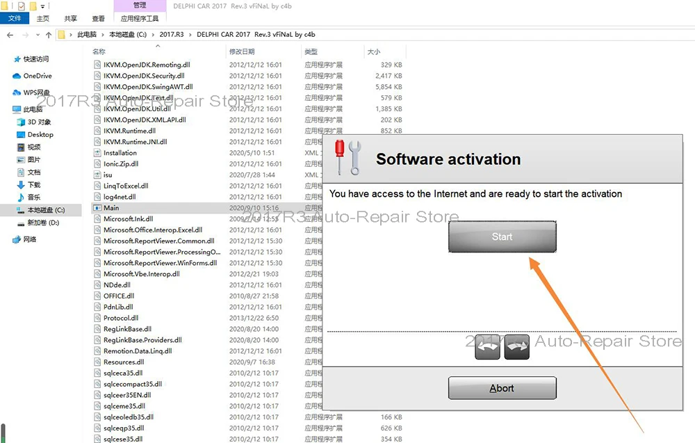Image resolution: width=695 pixels, height=443 pixels.
Task: Click the right arrow navigation icon in the dialog
Action: coord(517,347)
